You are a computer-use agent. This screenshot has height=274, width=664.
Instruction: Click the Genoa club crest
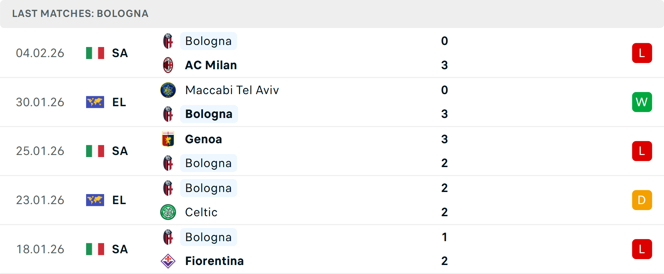(x=168, y=139)
